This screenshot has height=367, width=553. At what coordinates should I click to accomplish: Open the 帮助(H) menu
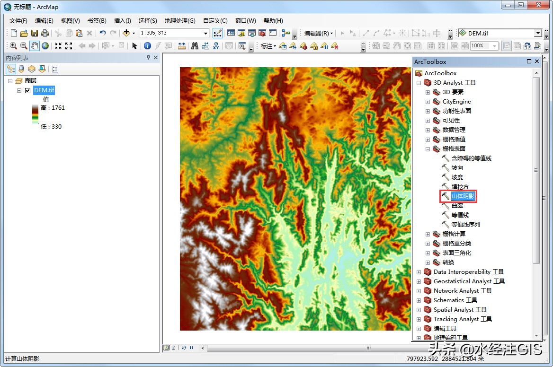point(273,21)
